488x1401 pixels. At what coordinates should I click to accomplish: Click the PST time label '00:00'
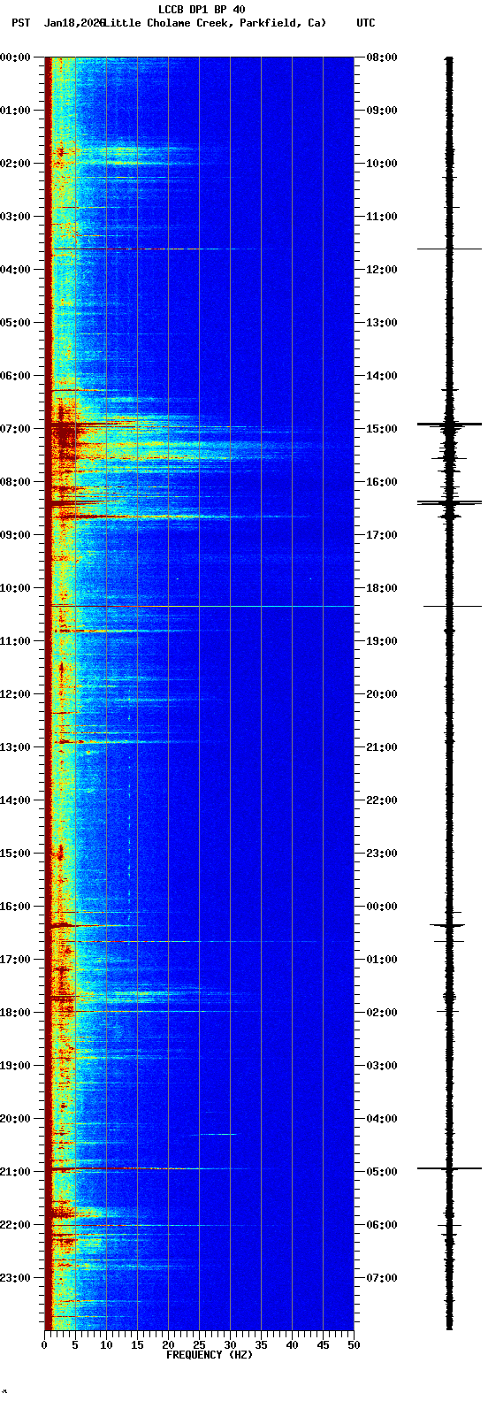(15, 57)
